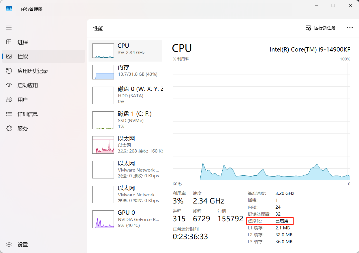The height and width of the screenshot is (253, 359).
Task: Select the first 以太网 network graph
Action: [103, 145]
